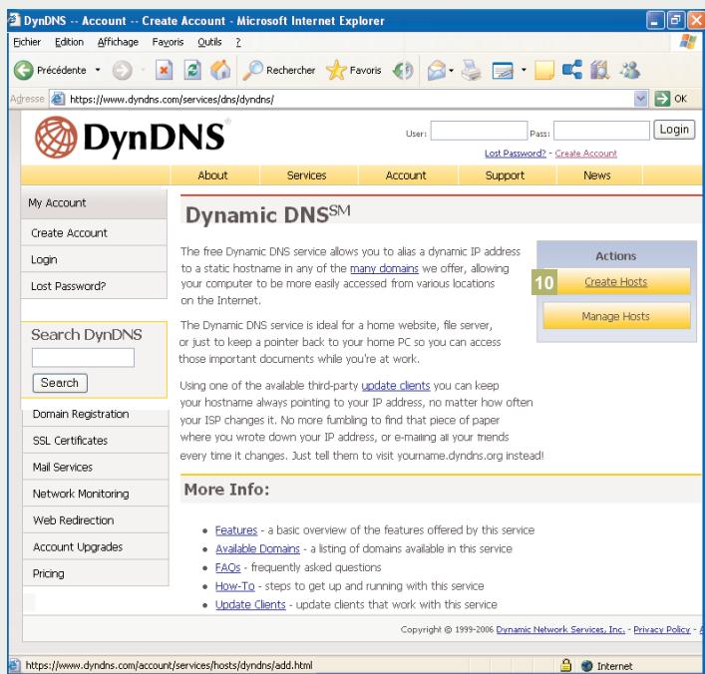Click the Manage Hosts button
The image size is (705, 674).
pyautogui.click(x=616, y=316)
